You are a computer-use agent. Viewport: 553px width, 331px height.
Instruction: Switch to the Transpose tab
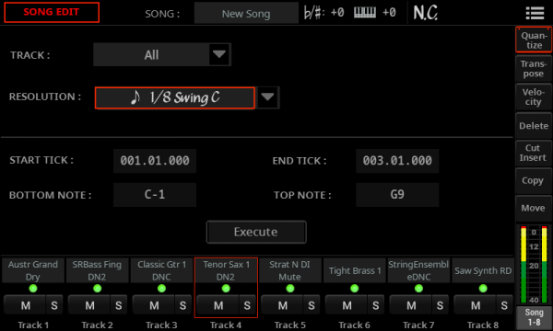pyautogui.click(x=534, y=69)
